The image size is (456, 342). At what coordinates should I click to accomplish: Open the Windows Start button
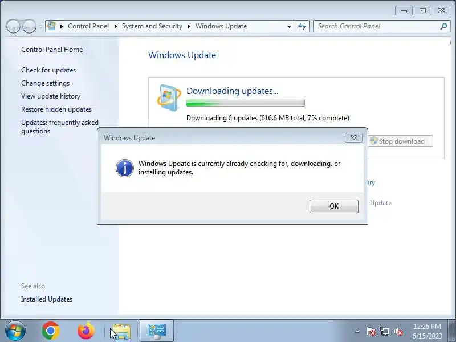tap(15, 331)
